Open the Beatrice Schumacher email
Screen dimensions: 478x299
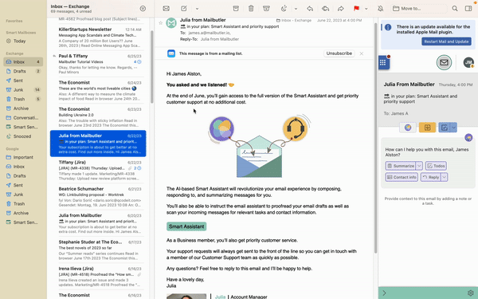pyautogui.click(x=98, y=197)
